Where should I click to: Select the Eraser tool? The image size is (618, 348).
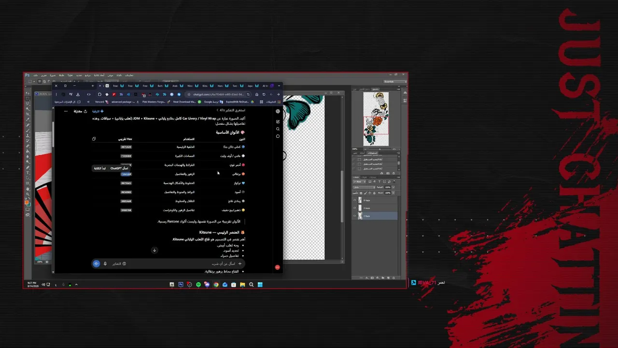[x=28, y=146]
